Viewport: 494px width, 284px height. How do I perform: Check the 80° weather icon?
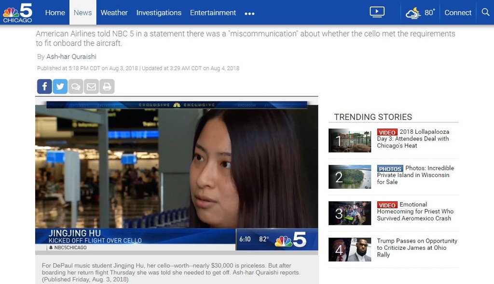pos(420,13)
